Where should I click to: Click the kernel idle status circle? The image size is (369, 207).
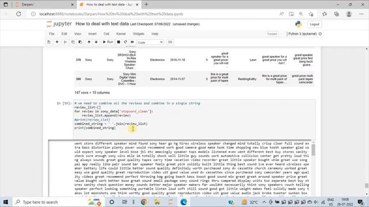[x=320, y=34]
